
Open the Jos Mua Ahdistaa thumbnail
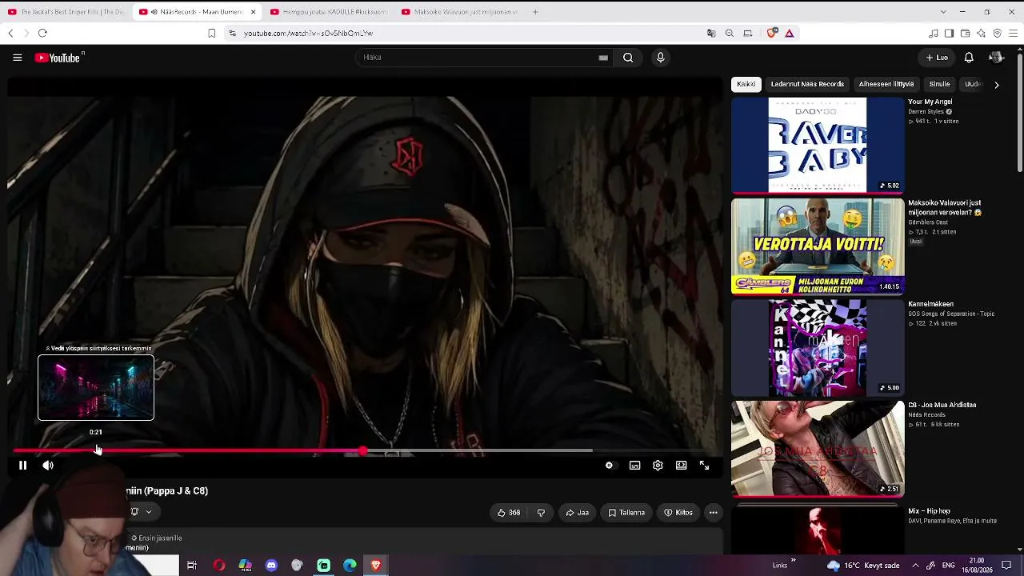[x=818, y=449]
